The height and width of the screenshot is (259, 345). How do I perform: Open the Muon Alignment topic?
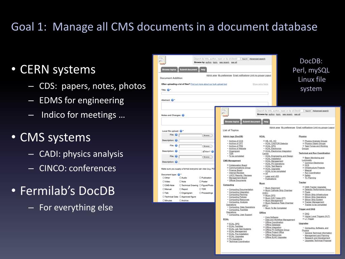click(273, 188)
